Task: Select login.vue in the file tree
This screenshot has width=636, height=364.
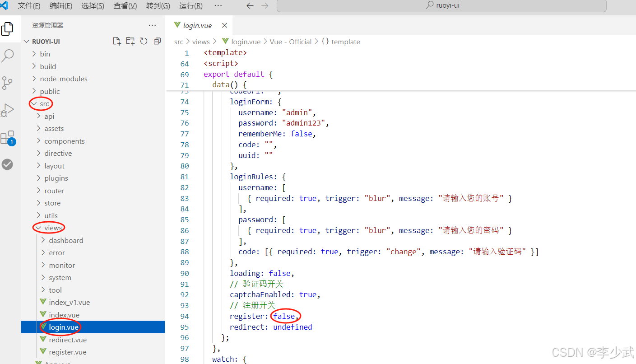Action: (x=93, y=327)
